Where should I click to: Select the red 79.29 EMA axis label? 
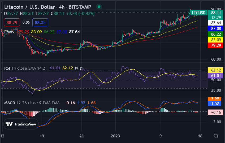click(216, 45)
